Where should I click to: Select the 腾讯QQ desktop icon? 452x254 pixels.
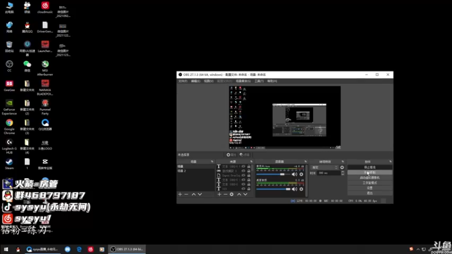pos(27,27)
